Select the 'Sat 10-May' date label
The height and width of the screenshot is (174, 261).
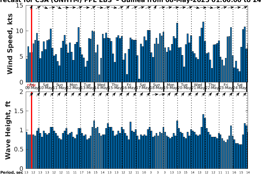pyautogui.click(x=46, y=86)
